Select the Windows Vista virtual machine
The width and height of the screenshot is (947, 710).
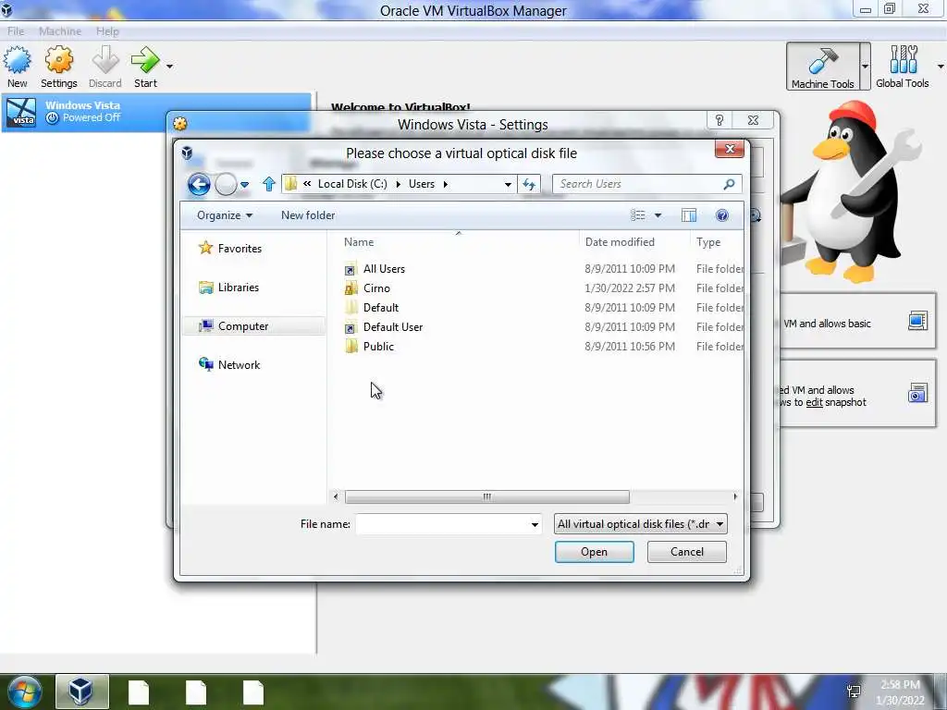[156, 112]
